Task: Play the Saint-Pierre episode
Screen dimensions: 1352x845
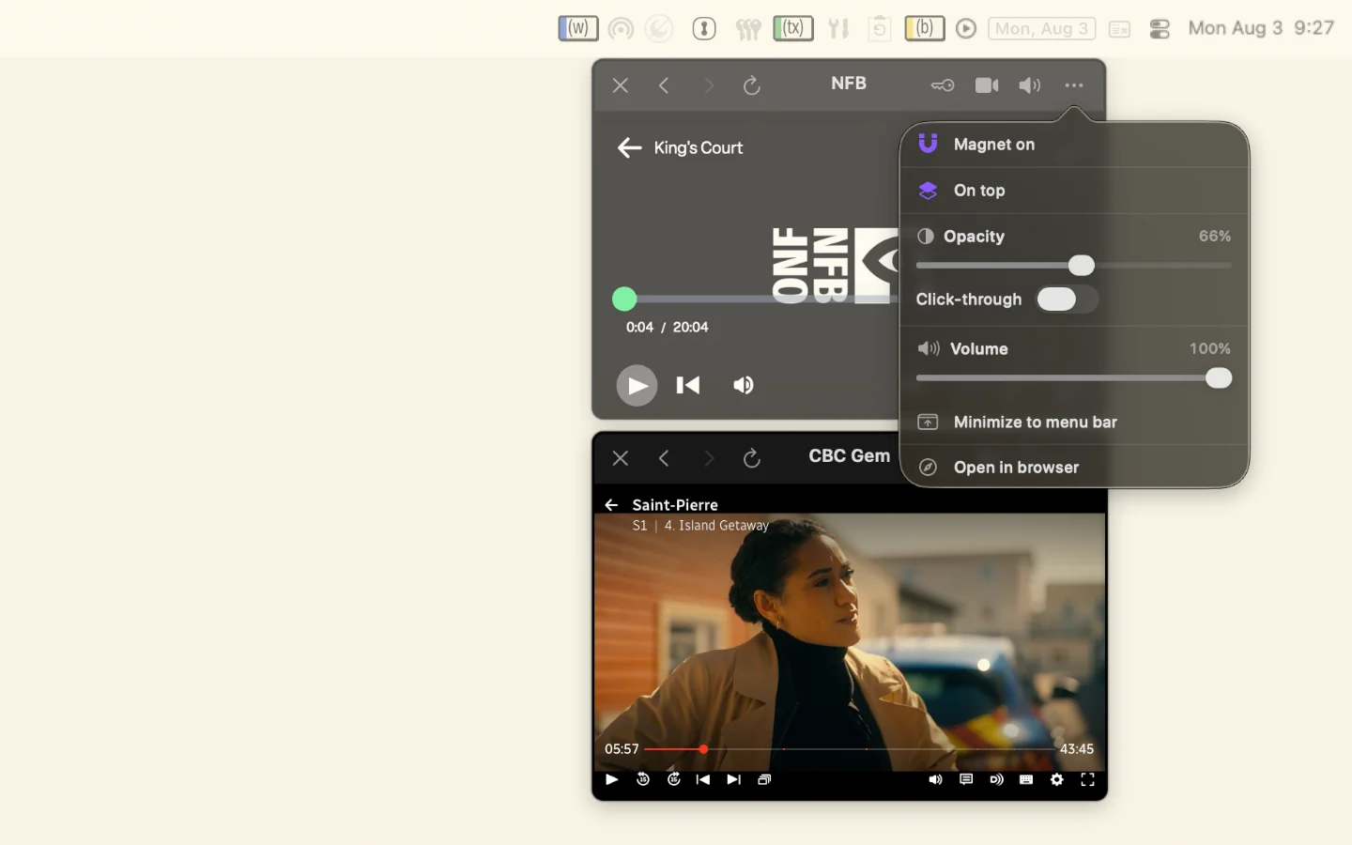Action: (x=611, y=779)
